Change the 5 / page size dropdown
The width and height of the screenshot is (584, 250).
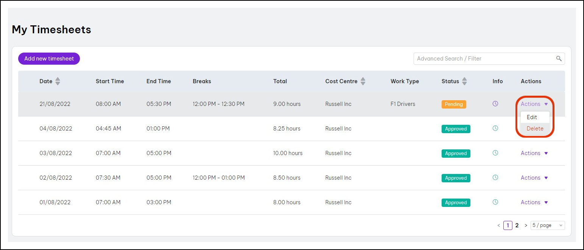(547, 225)
